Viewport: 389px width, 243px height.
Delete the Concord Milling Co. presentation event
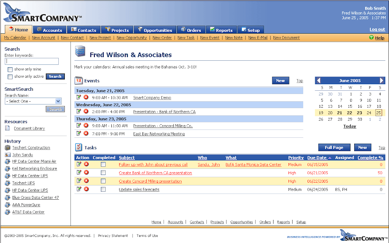86,126
